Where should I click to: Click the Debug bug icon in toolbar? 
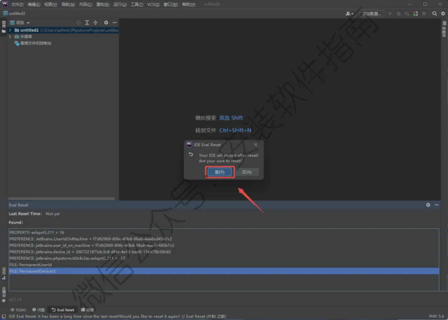point(399,14)
